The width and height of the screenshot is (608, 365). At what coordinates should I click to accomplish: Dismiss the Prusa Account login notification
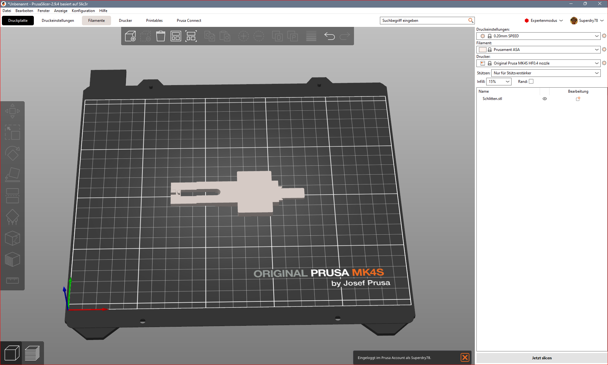(x=465, y=357)
